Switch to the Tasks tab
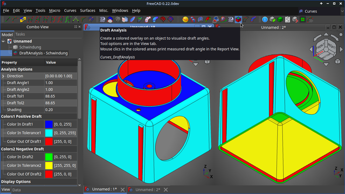 pos(20,34)
